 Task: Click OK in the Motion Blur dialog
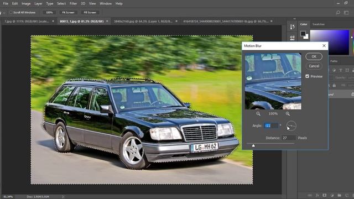pyautogui.click(x=314, y=56)
